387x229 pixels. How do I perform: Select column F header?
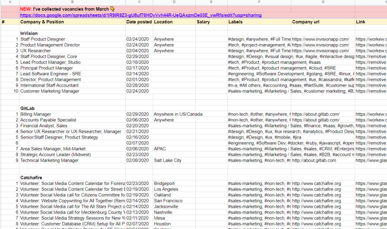259,2
